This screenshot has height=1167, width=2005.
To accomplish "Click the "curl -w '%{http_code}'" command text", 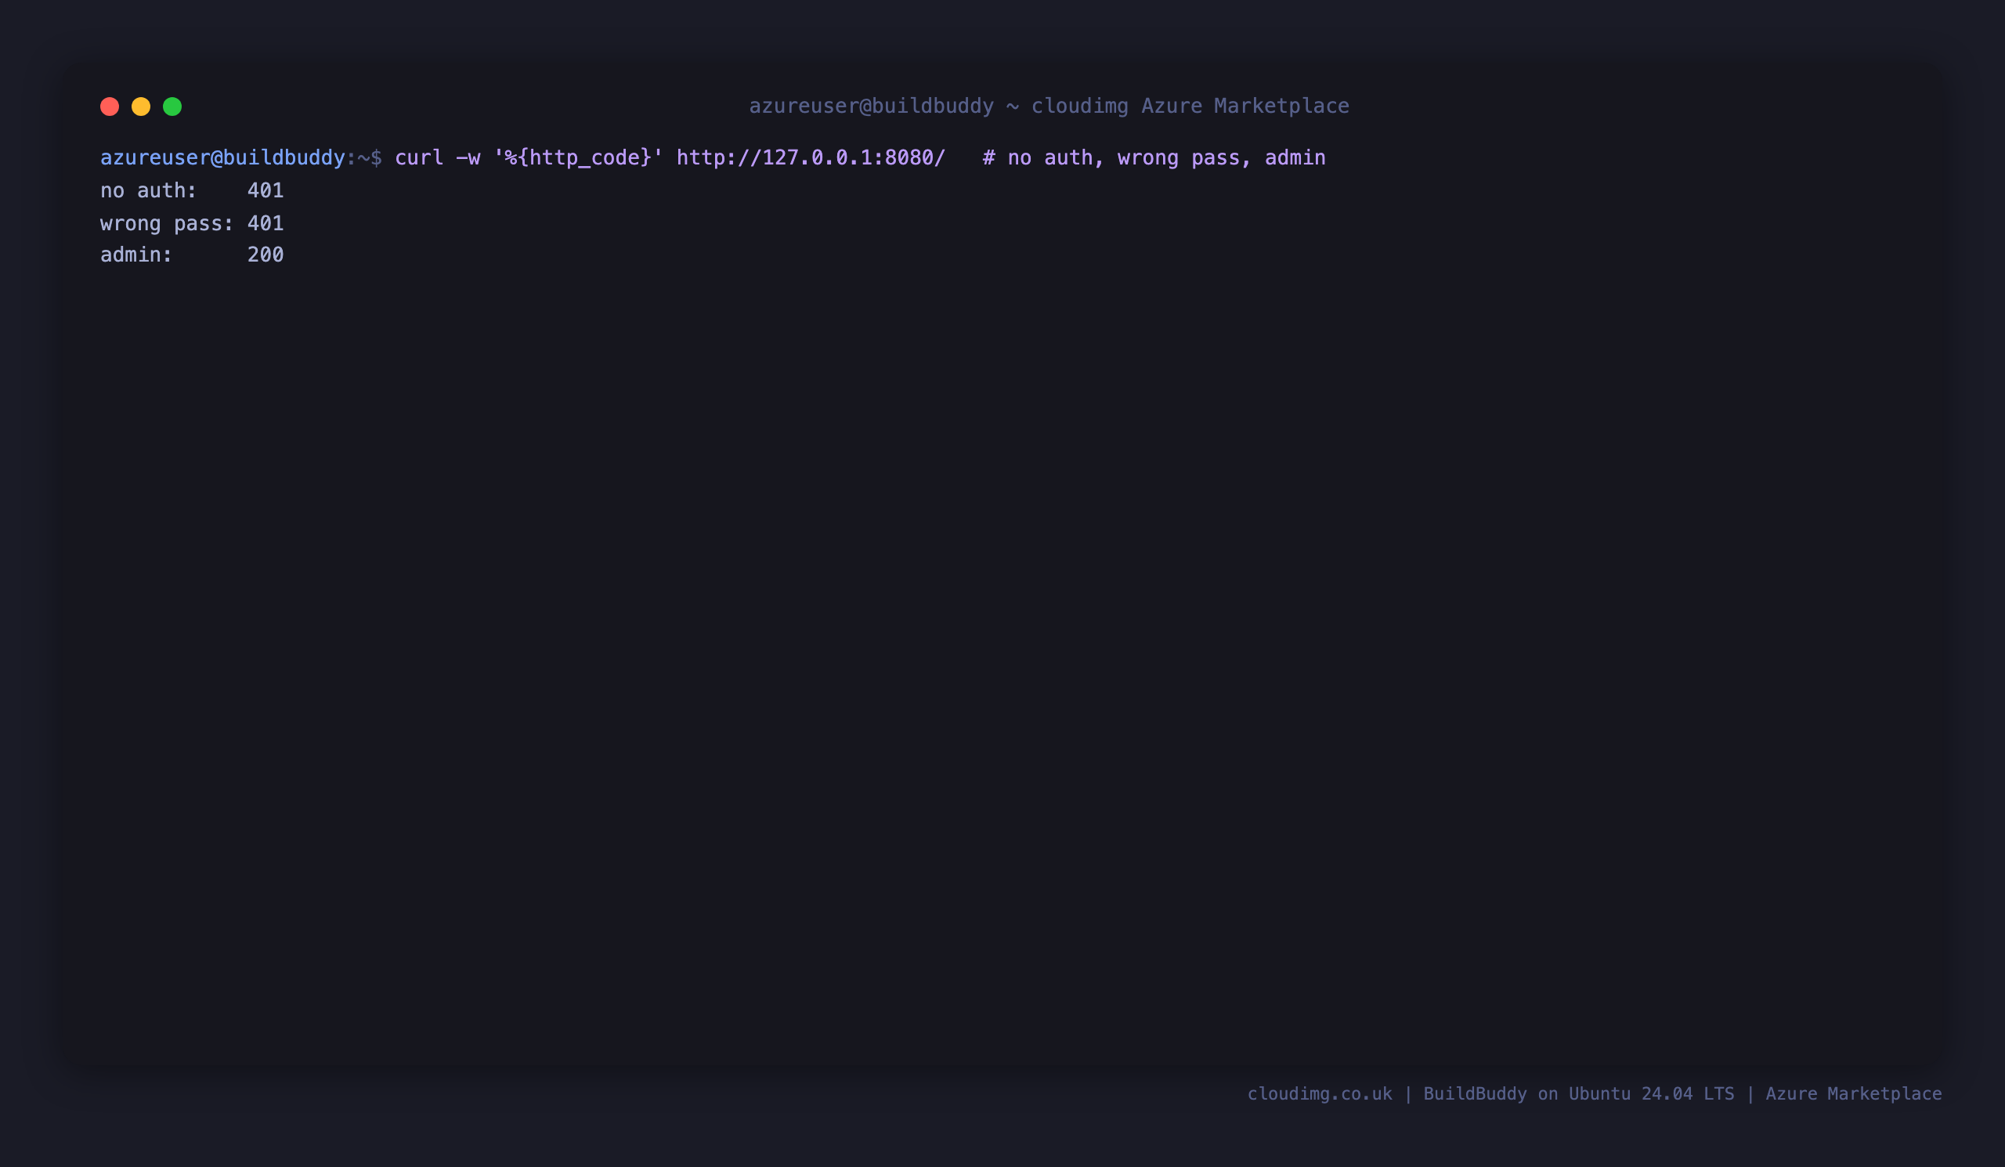I will tap(529, 157).
